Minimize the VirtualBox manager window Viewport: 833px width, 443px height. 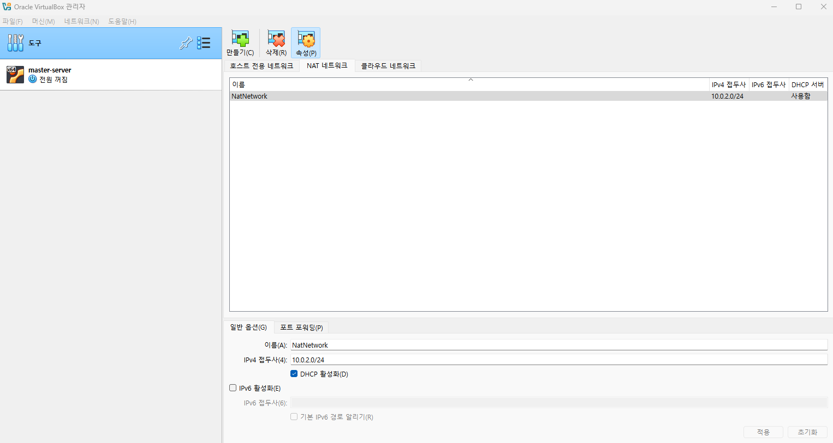click(774, 7)
